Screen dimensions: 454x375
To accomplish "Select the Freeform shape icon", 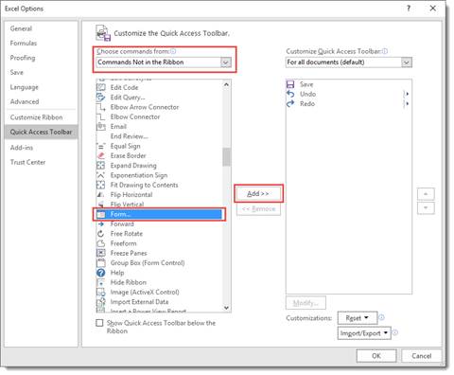I will [101, 243].
